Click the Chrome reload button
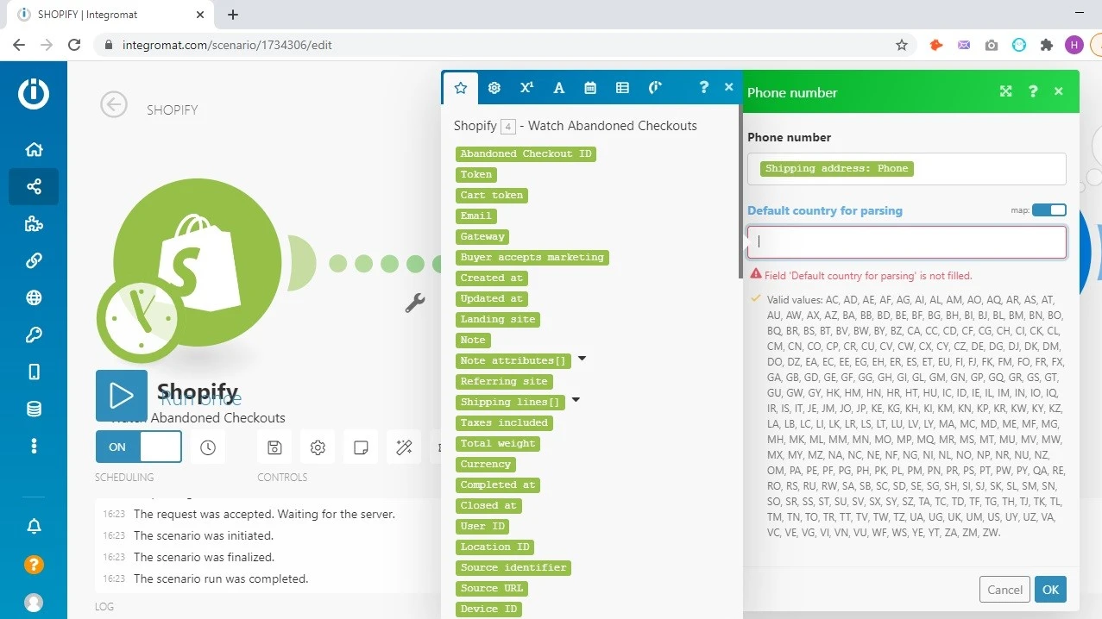This screenshot has width=1102, height=619. pos(74,45)
